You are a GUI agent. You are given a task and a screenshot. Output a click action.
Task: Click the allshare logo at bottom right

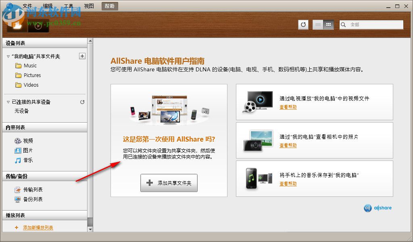coord(378,208)
